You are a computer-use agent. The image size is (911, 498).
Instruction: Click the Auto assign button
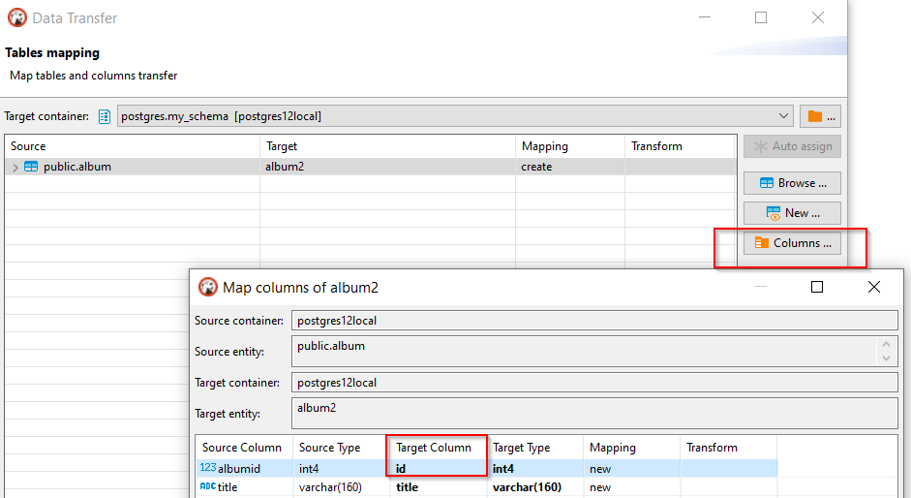pos(792,146)
